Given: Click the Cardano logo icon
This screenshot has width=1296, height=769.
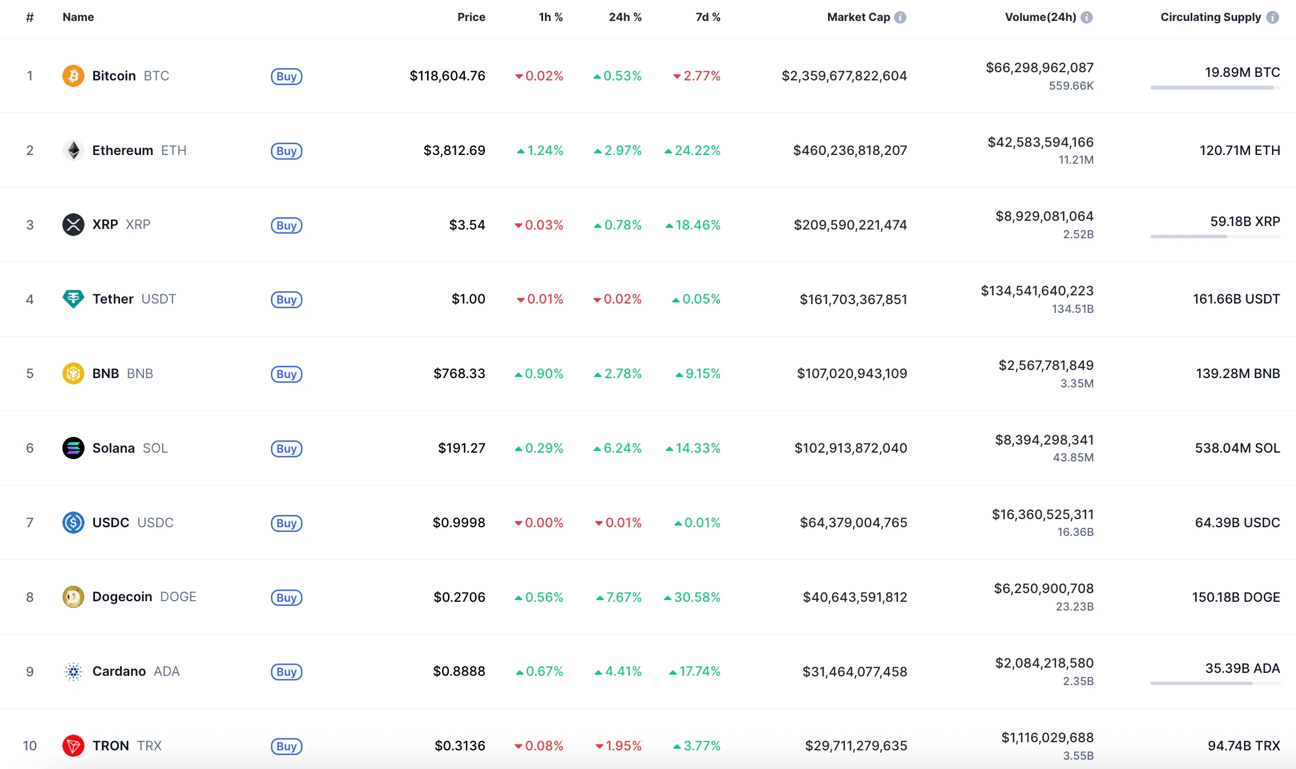Looking at the screenshot, I should [x=73, y=671].
